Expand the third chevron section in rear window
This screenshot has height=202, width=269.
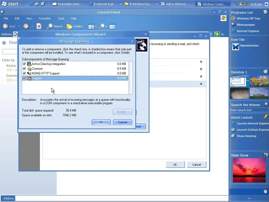pyautogui.click(x=201, y=77)
